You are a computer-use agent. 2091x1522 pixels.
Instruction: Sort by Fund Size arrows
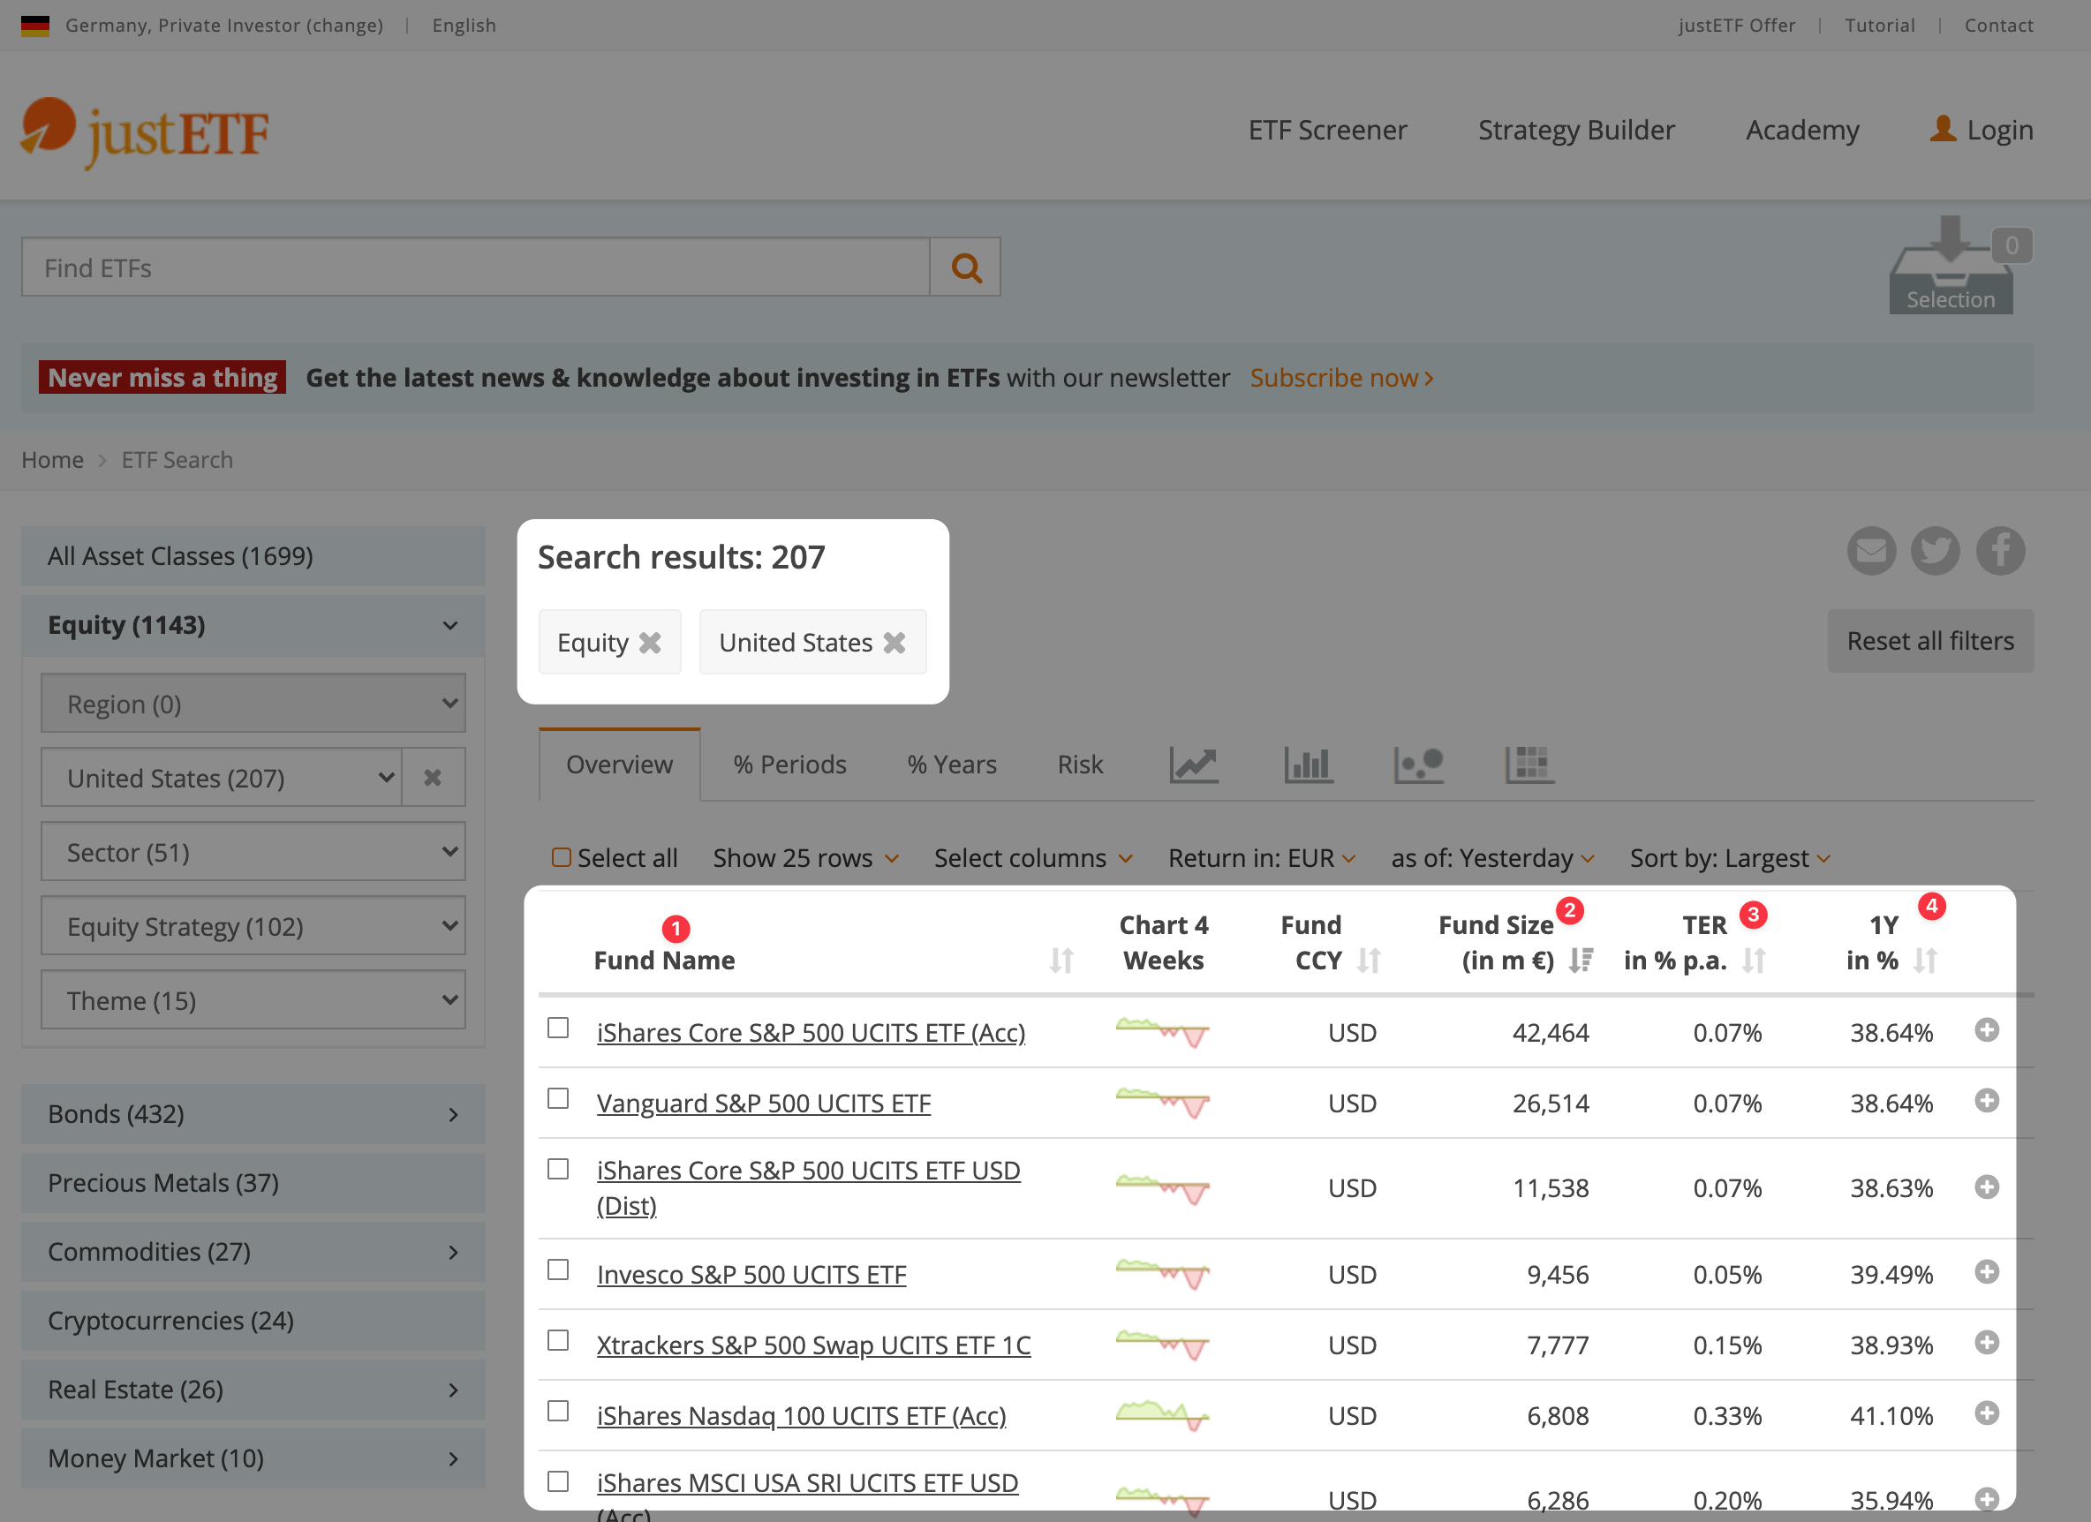1581,961
